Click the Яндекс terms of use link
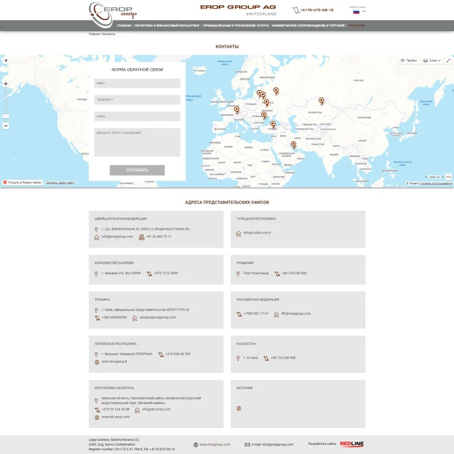This screenshot has height=454, width=454. pos(436,184)
